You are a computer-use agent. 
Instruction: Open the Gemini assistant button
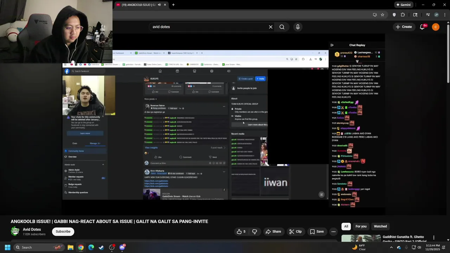[403, 5]
